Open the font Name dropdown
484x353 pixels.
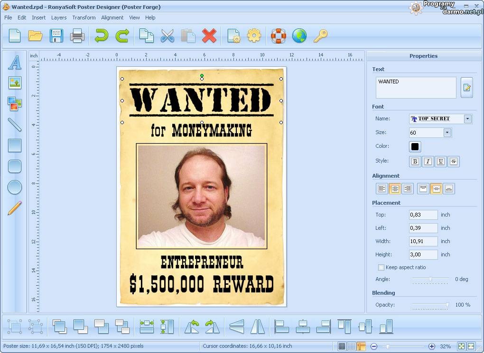pos(468,119)
